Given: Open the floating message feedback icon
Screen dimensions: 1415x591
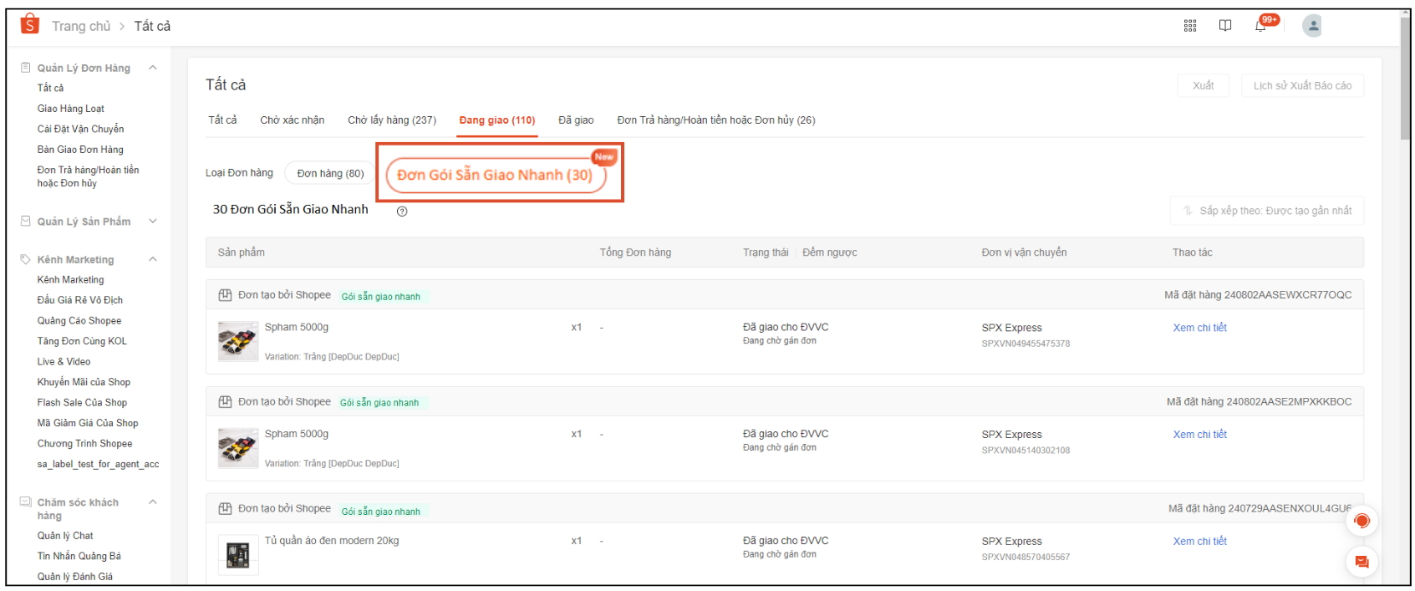Looking at the screenshot, I should click(1362, 562).
